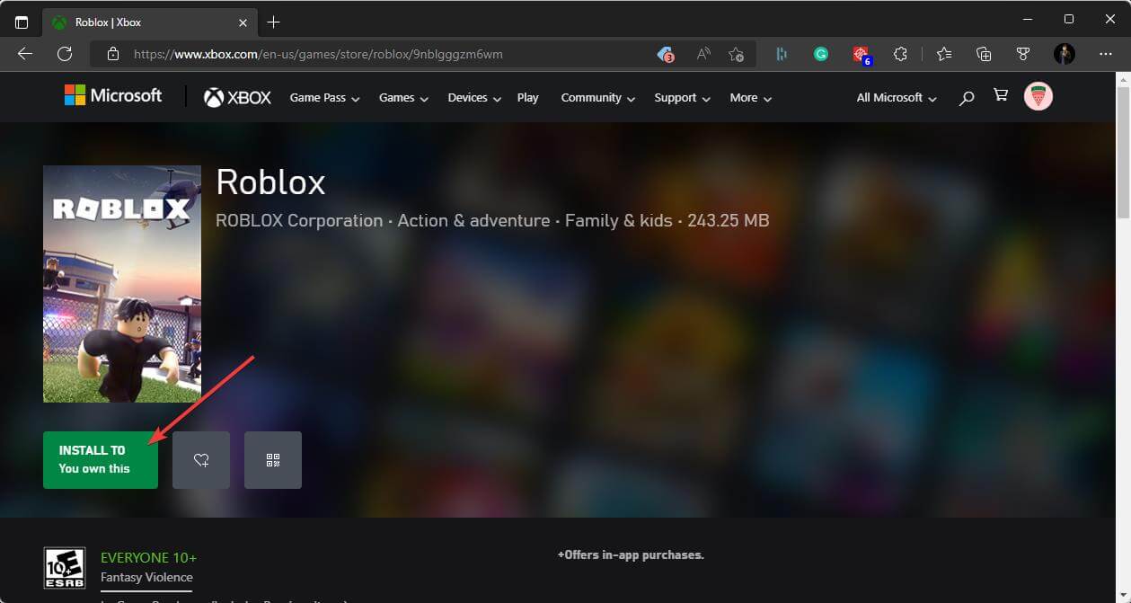Open the Grammarly extension icon
The image size is (1131, 603).
pos(820,54)
